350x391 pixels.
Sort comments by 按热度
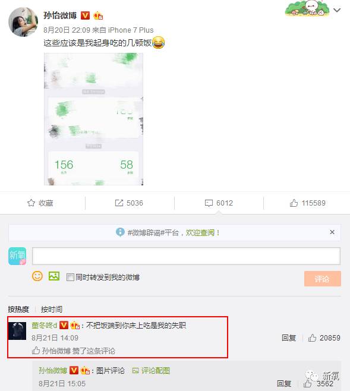(18, 309)
